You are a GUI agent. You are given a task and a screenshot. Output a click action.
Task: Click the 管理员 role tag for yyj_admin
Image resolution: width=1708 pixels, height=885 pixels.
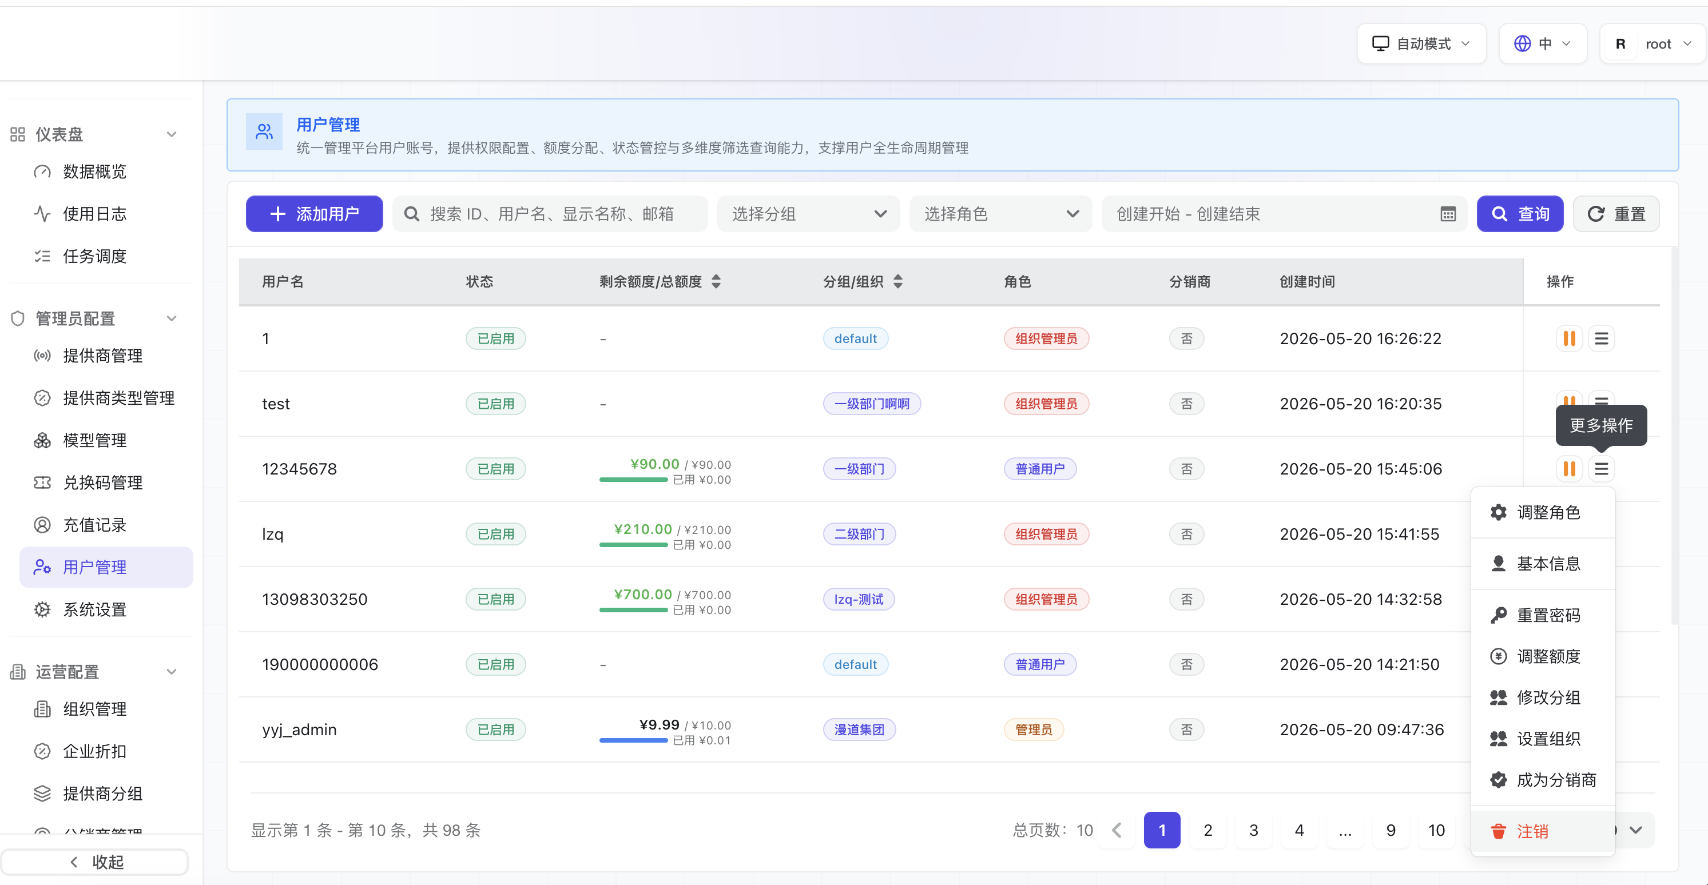[x=1033, y=729]
